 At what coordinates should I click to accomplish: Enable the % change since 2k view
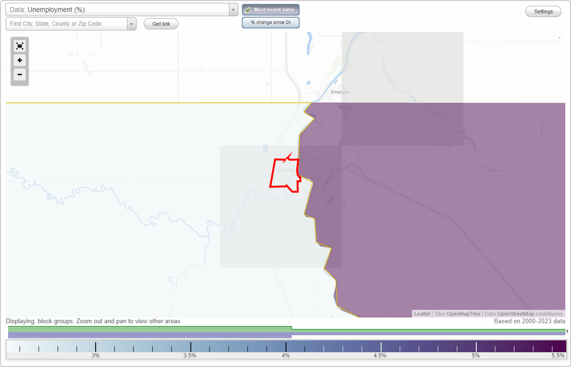tap(271, 22)
